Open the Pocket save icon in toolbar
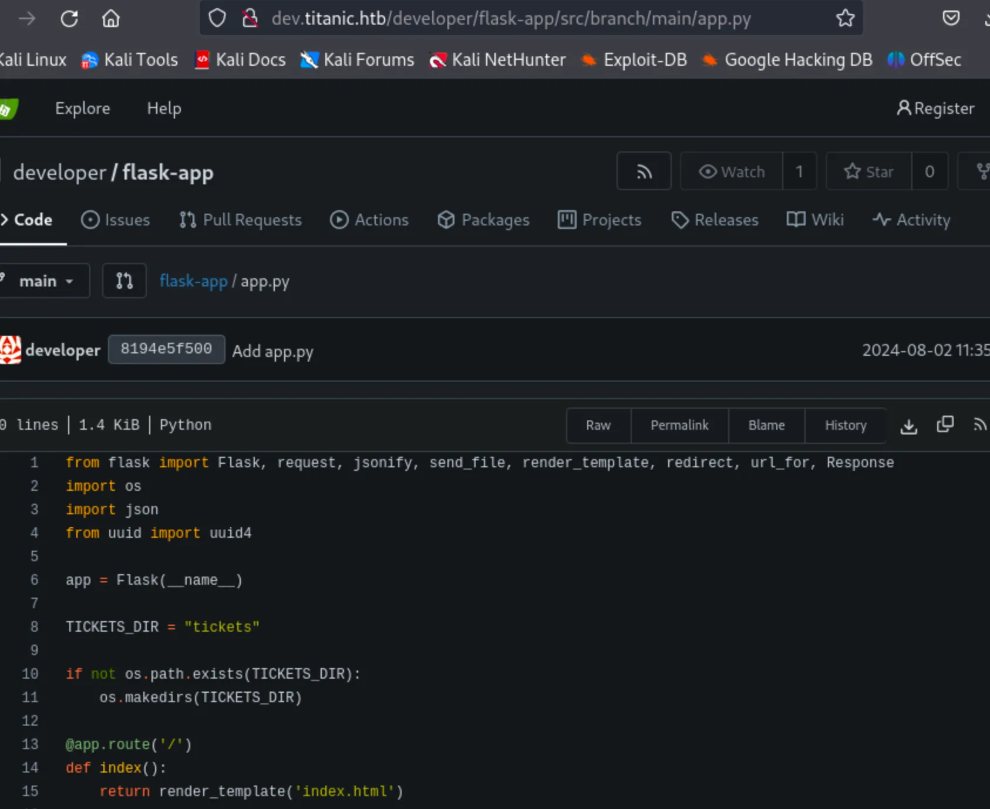This screenshot has height=809, width=990. tap(951, 18)
